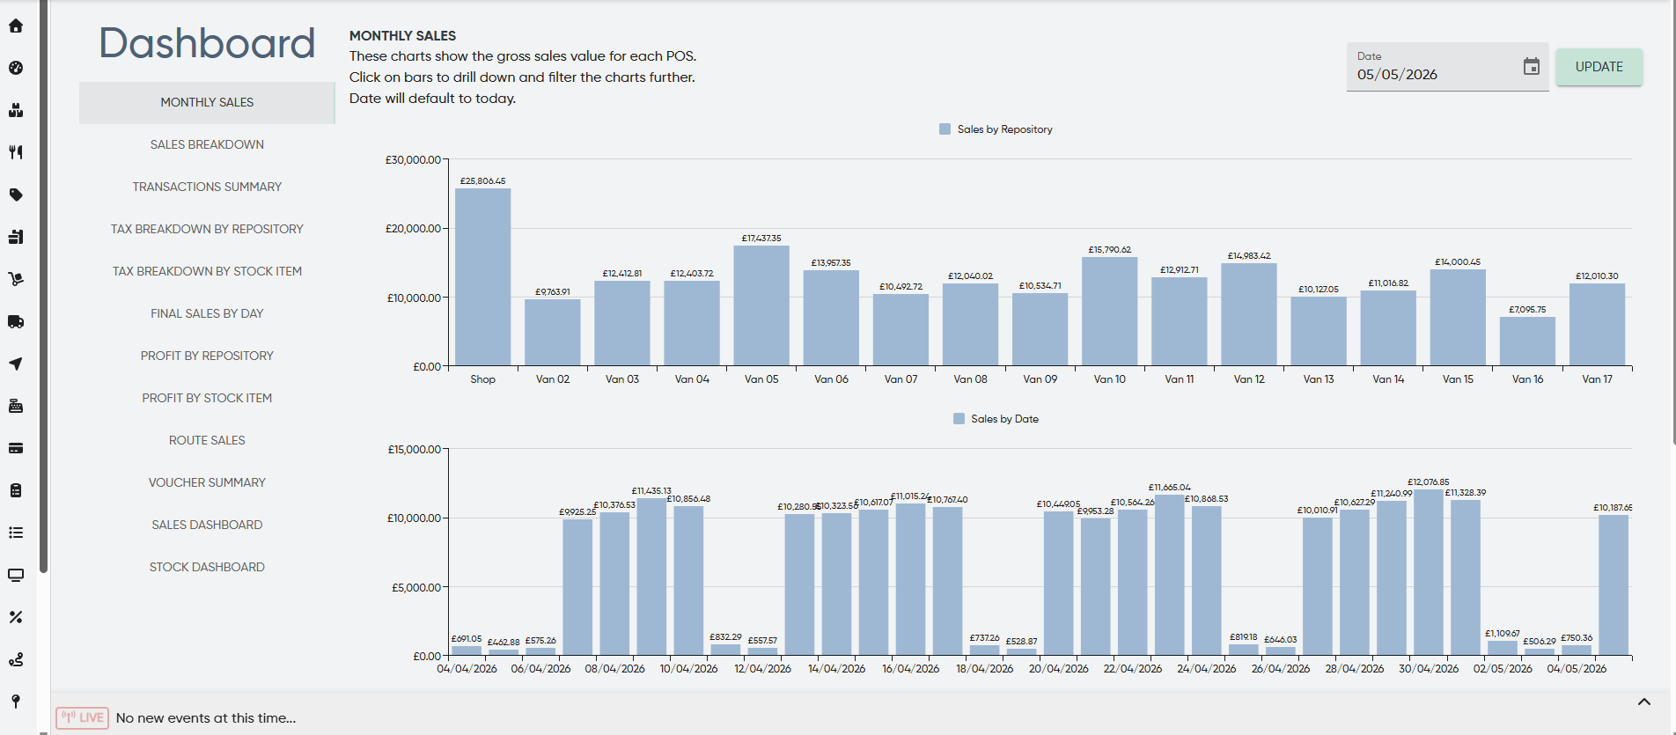Image resolution: width=1676 pixels, height=735 pixels.
Task: Click the £11,665.04 date bar
Action: 1169,576
